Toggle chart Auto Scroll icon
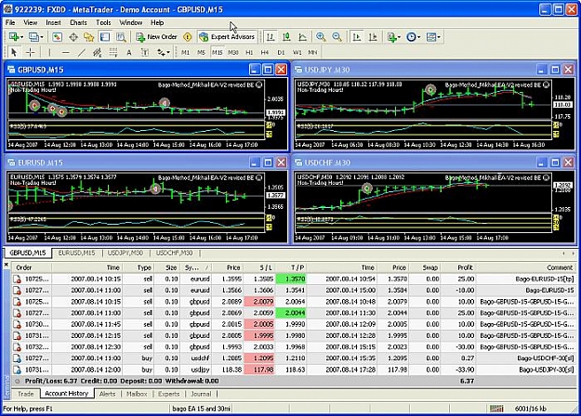This screenshot has height=416, width=581. (x=357, y=36)
